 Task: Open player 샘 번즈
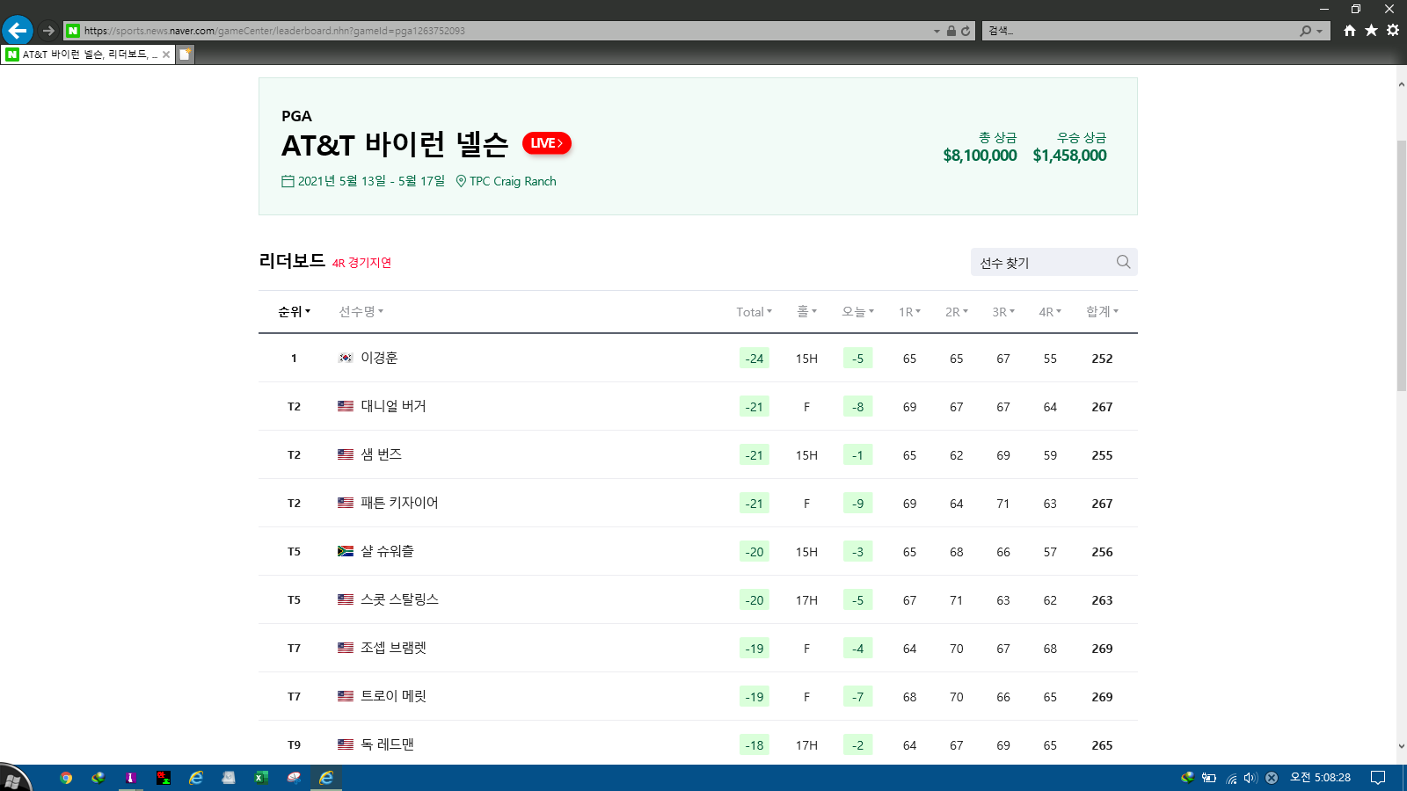[381, 454]
